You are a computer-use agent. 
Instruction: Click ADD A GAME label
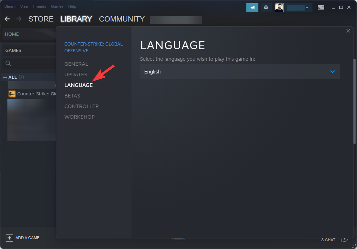(28, 238)
